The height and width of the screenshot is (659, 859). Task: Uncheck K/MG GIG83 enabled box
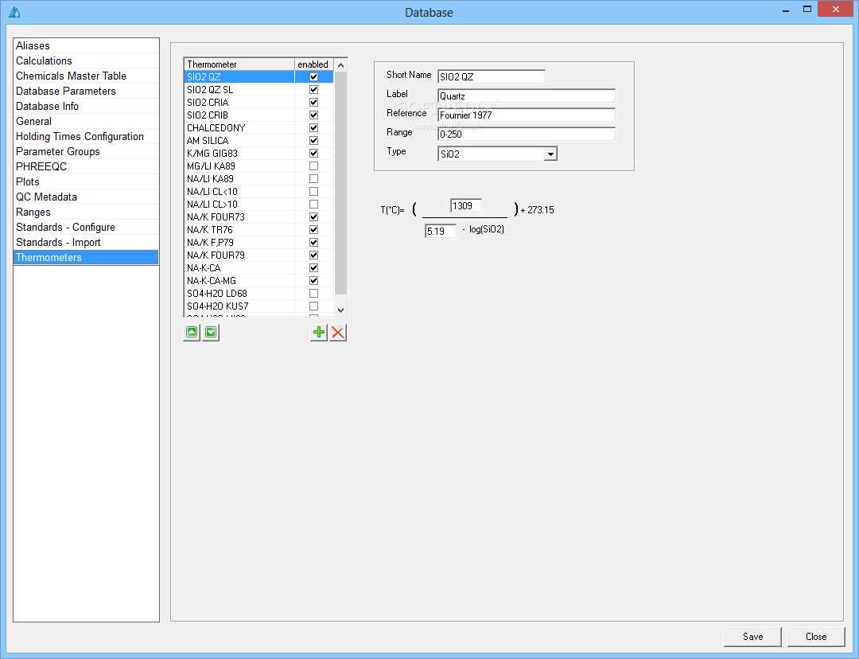pyautogui.click(x=314, y=153)
